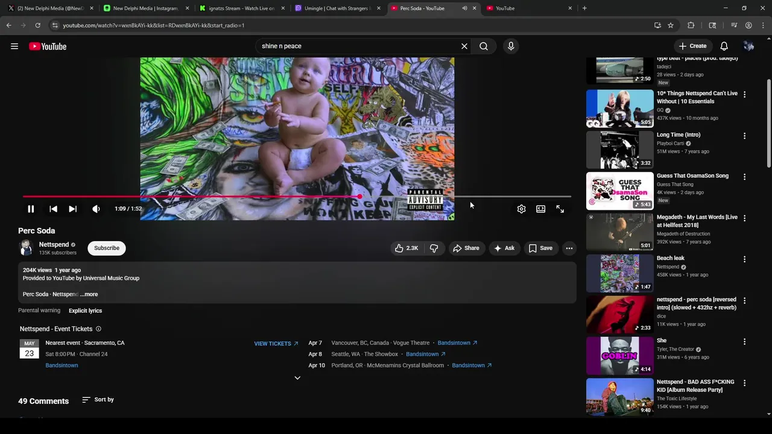Like the Perc Soda video
This screenshot has height=434, width=772.
pyautogui.click(x=407, y=248)
